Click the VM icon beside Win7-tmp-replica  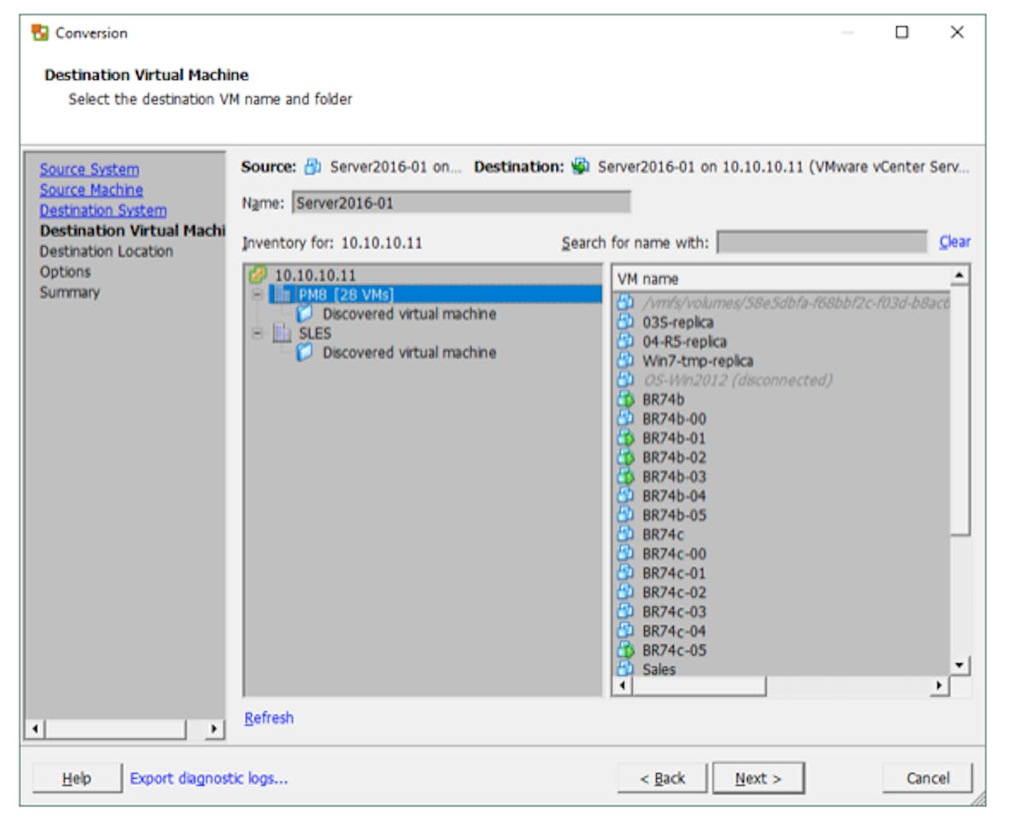(x=626, y=361)
